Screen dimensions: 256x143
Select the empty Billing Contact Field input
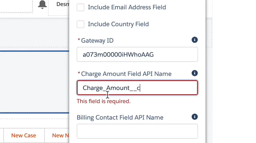pyautogui.click(x=137, y=132)
